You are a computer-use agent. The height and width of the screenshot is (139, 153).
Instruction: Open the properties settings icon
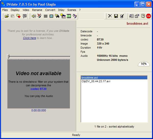click(x=137, y=16)
